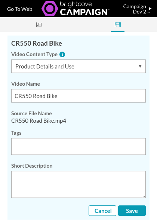
Task: Save the video details
Action: (x=132, y=211)
